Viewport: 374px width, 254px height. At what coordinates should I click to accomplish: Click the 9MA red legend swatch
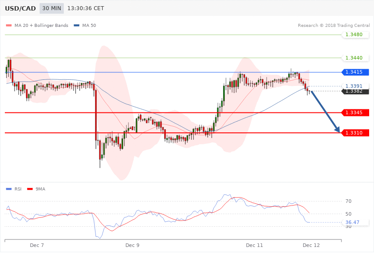click(x=30, y=189)
